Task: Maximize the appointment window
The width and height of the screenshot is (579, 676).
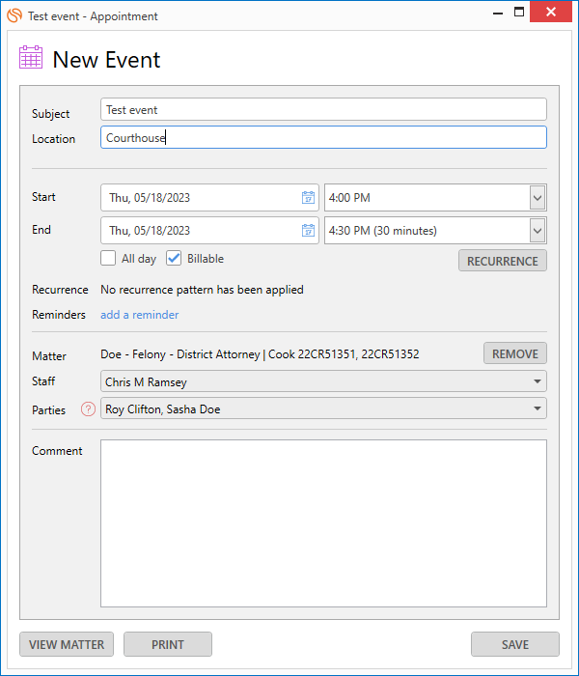Action: [519, 14]
